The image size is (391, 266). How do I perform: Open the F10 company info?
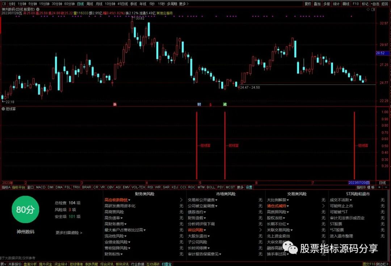356,4
